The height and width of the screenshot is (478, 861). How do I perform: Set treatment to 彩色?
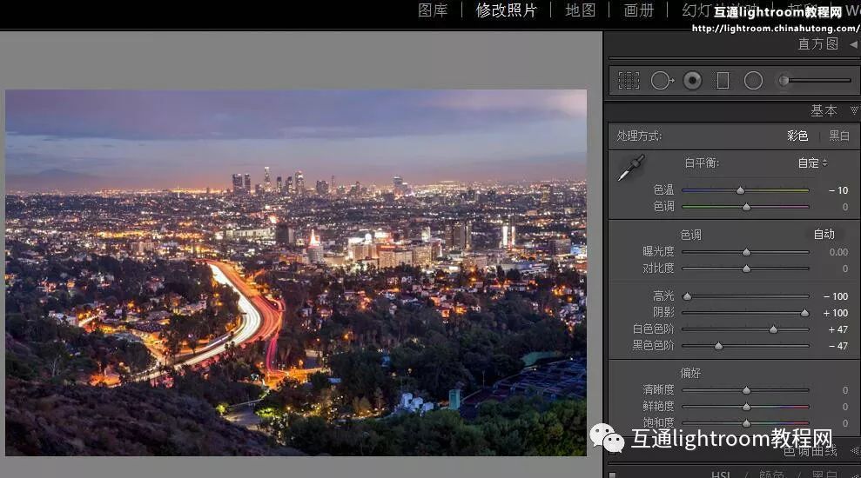point(797,136)
